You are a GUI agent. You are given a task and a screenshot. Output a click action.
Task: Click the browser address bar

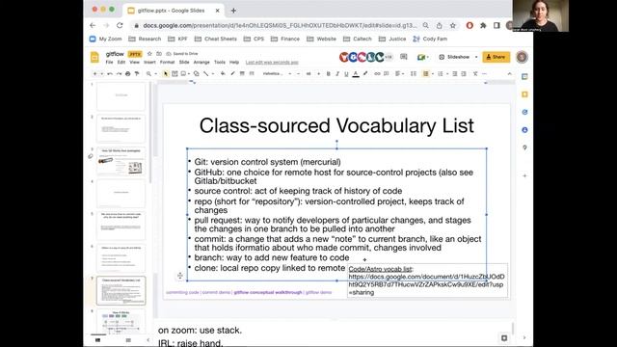click(280, 26)
